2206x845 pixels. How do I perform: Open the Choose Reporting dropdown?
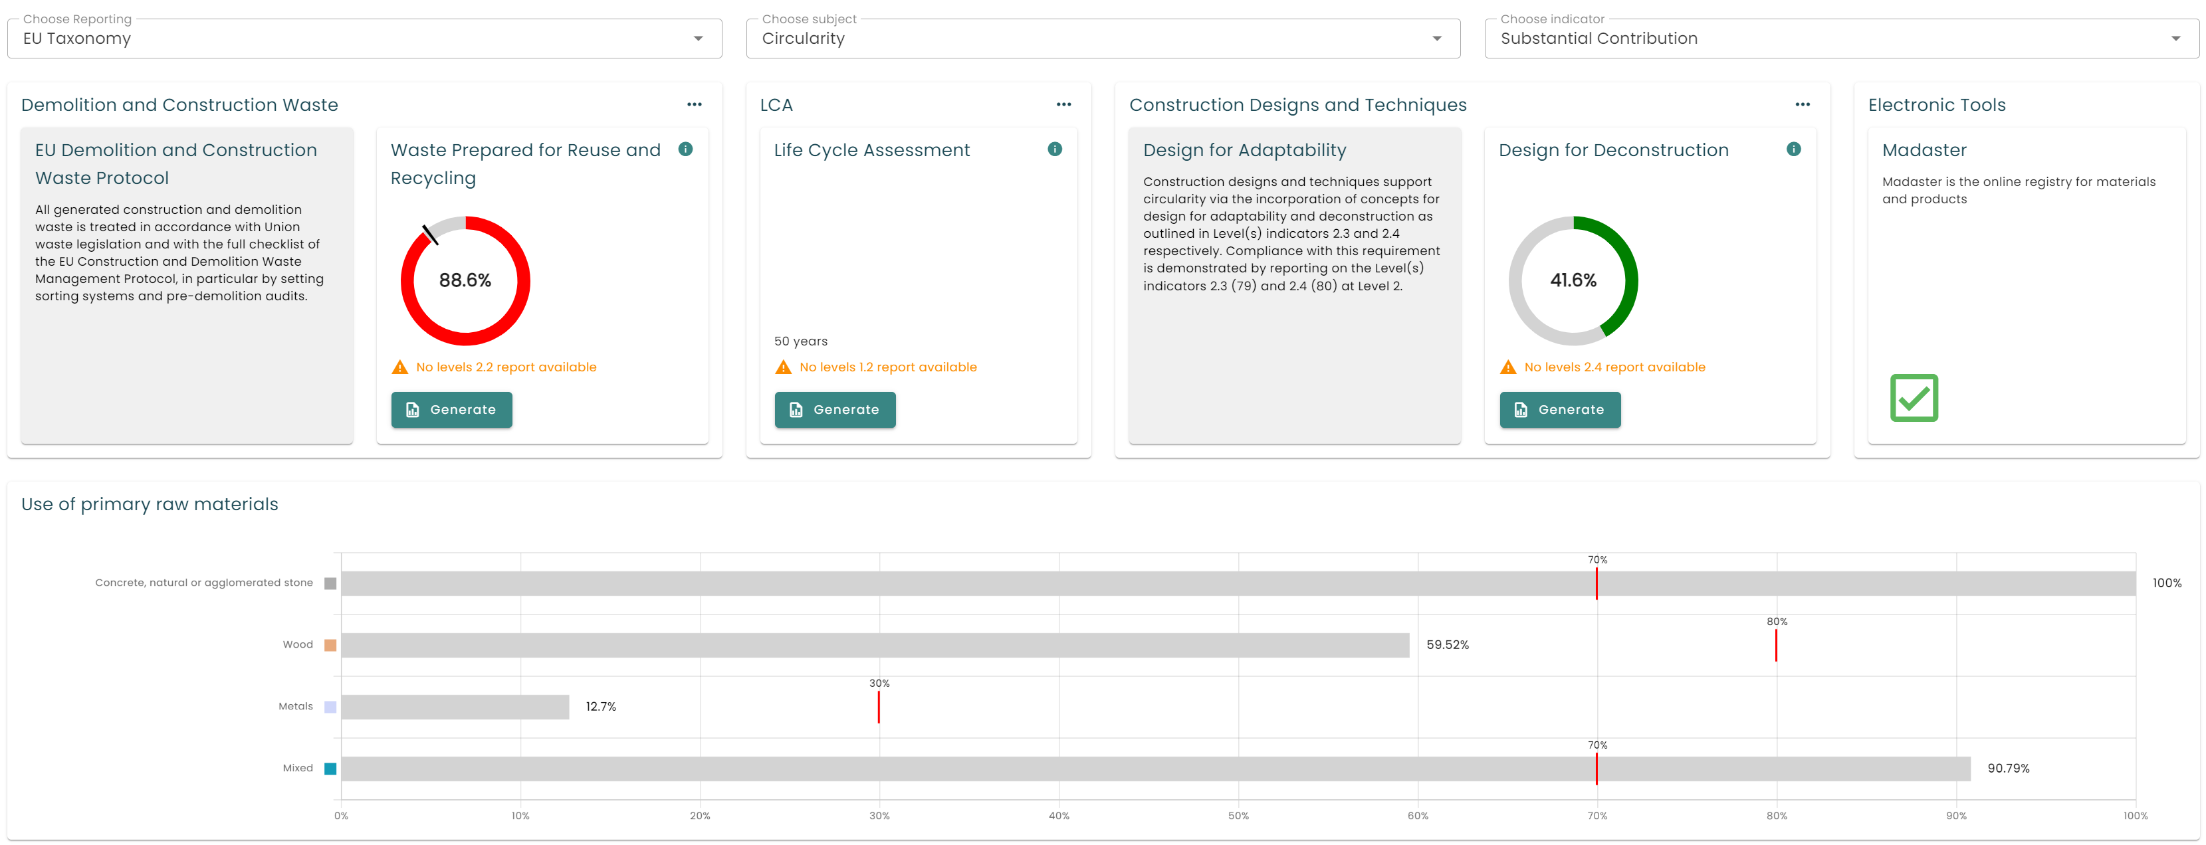click(x=364, y=39)
